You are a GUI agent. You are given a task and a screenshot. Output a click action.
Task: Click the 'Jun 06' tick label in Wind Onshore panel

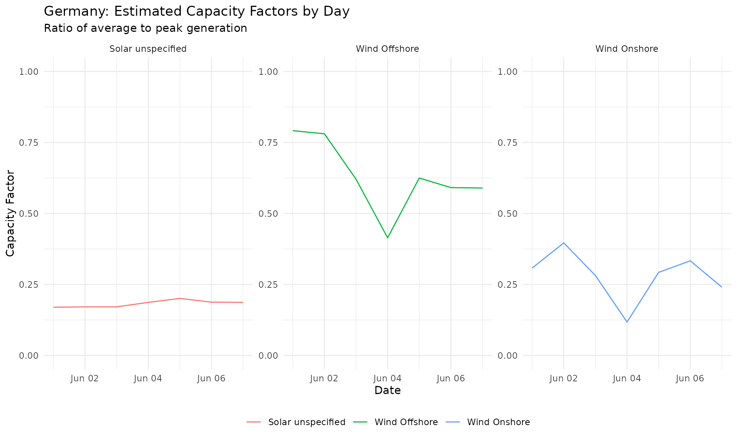pyautogui.click(x=690, y=379)
